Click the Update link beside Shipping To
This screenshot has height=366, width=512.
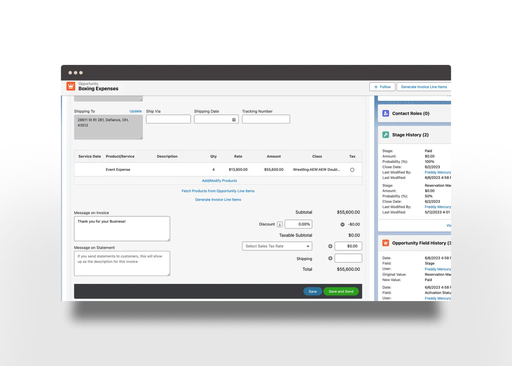[136, 111]
